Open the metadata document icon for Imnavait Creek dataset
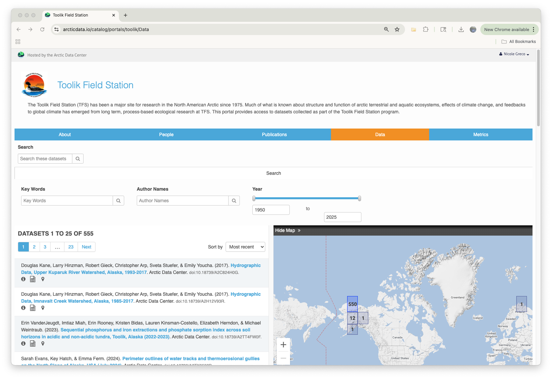This screenshot has width=552, height=379. (x=33, y=308)
